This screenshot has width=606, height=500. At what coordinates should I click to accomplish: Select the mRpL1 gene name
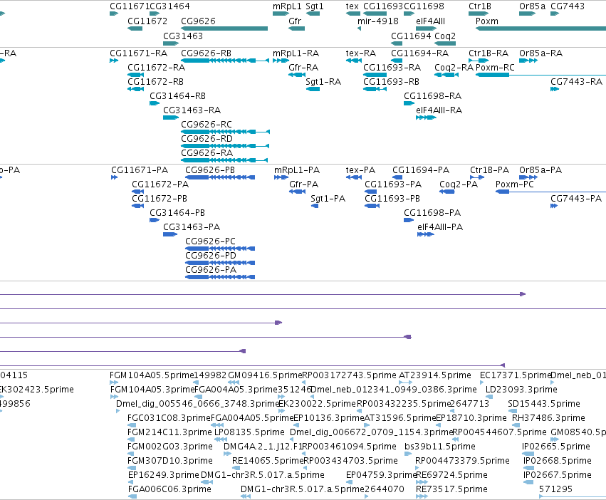point(287,6)
